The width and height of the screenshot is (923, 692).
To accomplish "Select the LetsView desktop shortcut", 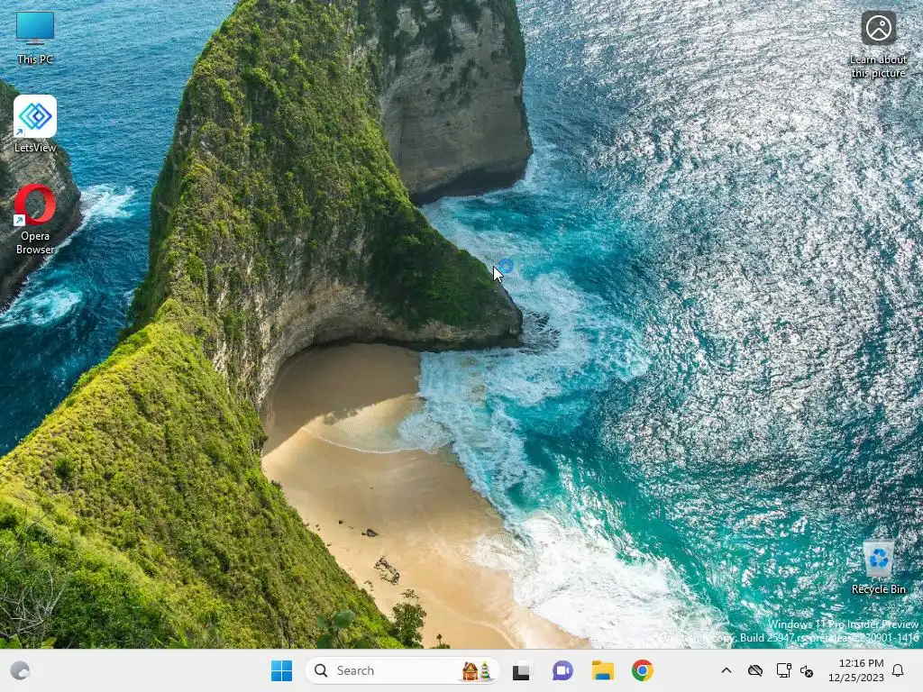I will click(35, 124).
